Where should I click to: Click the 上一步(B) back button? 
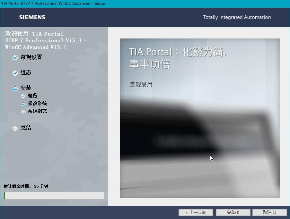pyautogui.click(x=196, y=213)
